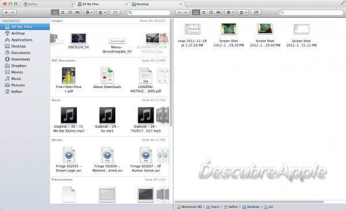Select list view in left pane
346x210 pixels.
coord(63,12)
